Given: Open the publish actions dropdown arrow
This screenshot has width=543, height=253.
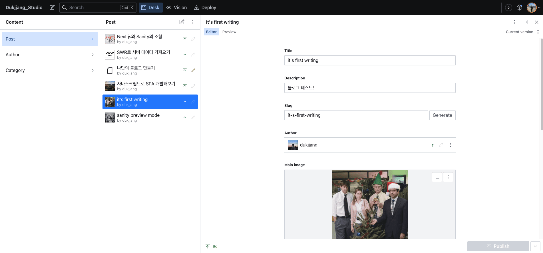Looking at the screenshot, I should tap(535, 246).
